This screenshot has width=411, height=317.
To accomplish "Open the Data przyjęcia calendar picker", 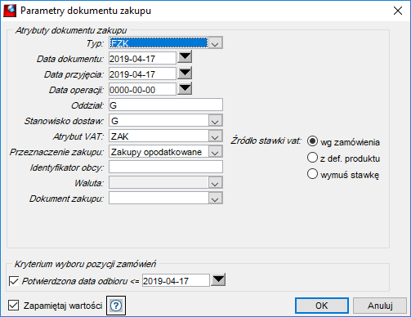I will pyautogui.click(x=185, y=73).
